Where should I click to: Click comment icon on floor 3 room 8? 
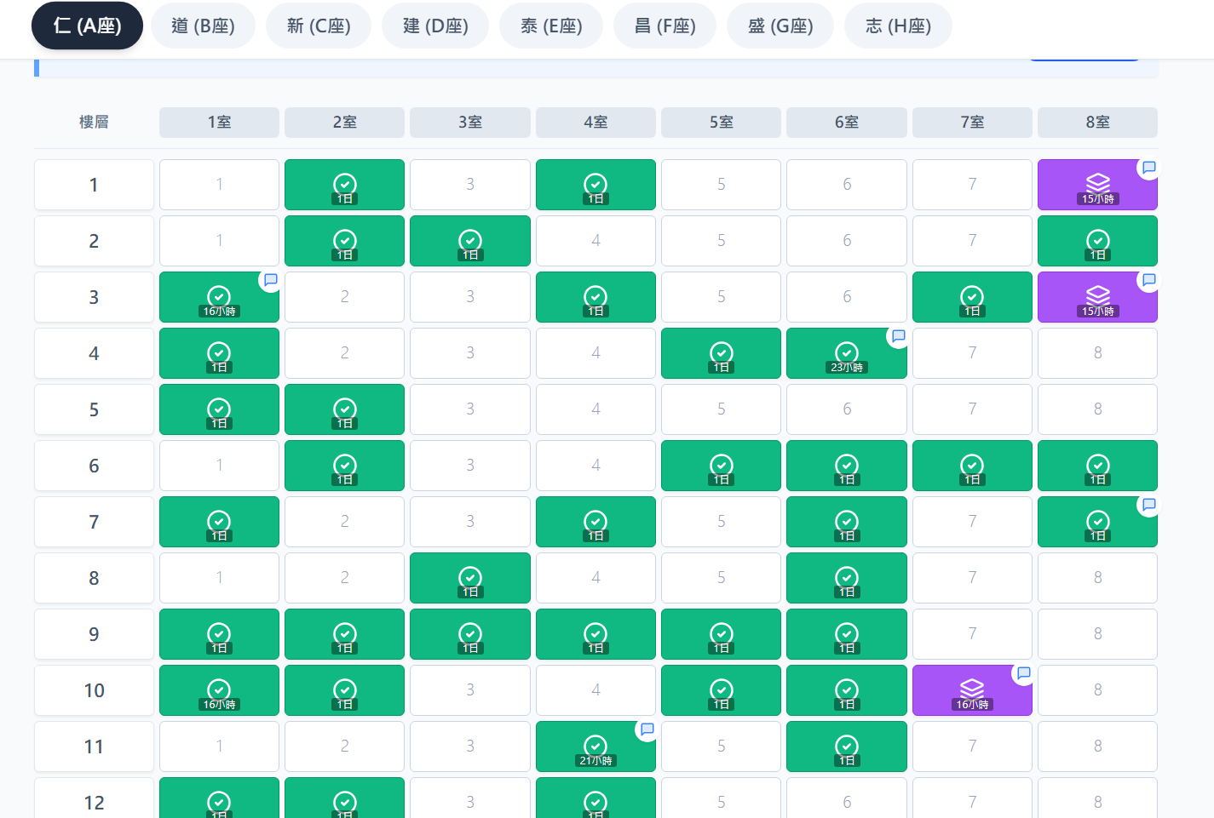pyautogui.click(x=1148, y=280)
